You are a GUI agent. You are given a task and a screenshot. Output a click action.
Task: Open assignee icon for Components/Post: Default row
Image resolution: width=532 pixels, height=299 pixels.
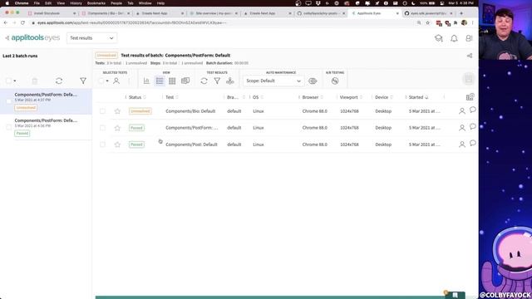(x=462, y=145)
